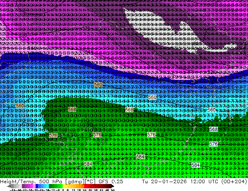
Task: Click the '(00+204)' forecast hour text
Action: click(x=234, y=182)
